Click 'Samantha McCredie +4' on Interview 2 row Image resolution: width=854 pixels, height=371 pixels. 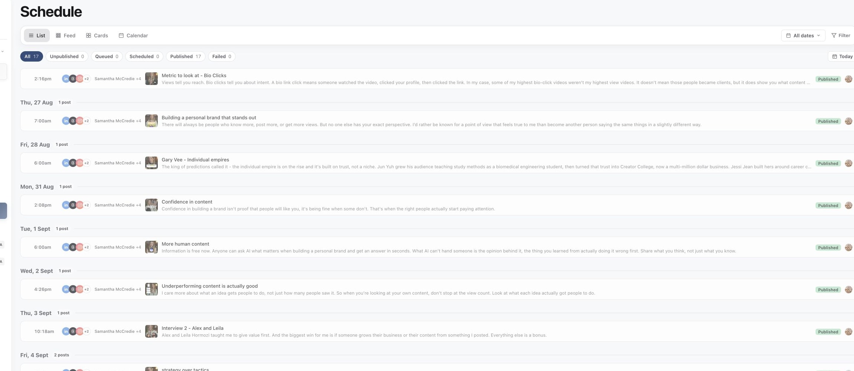click(118, 331)
